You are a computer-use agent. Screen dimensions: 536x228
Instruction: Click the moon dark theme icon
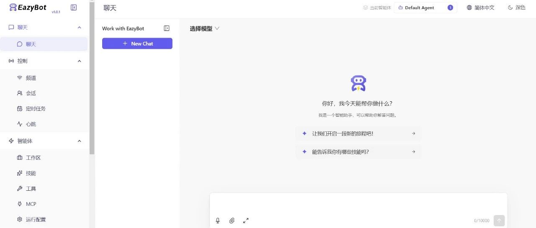pyautogui.click(x=510, y=8)
